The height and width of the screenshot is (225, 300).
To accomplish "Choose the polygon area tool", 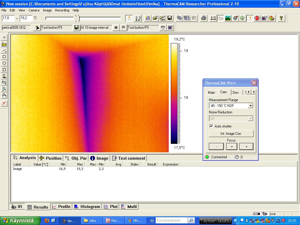I will [x=4, y=70].
